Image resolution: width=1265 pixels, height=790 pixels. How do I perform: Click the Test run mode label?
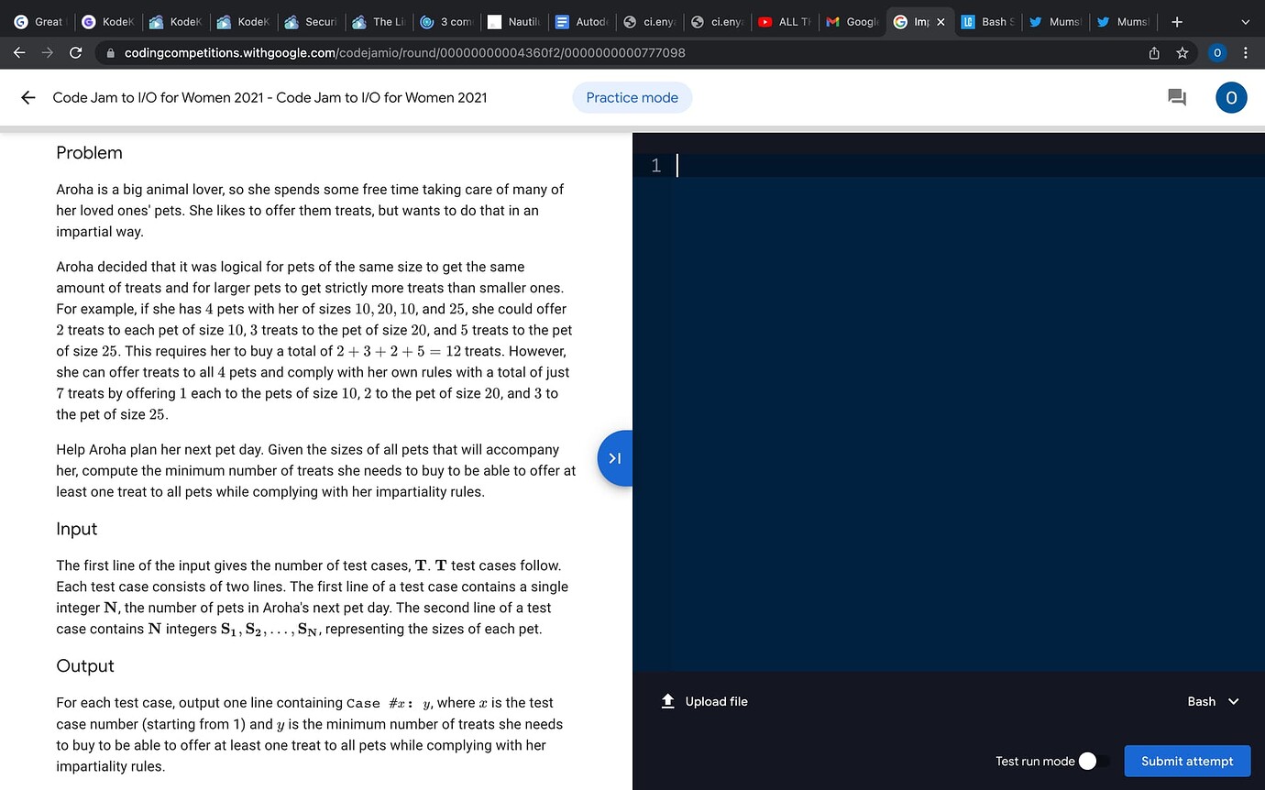point(1035,761)
